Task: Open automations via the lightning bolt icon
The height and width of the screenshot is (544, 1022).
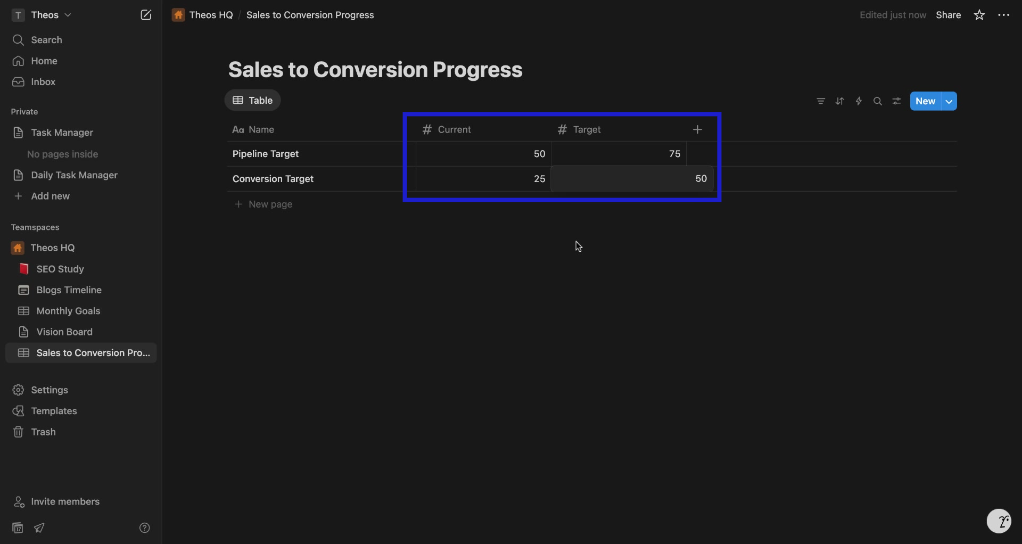Action: coord(859,101)
